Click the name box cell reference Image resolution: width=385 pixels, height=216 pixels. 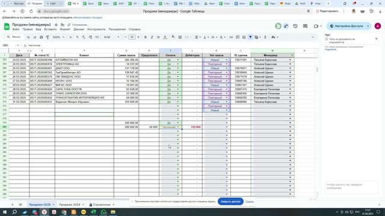coord(11,46)
